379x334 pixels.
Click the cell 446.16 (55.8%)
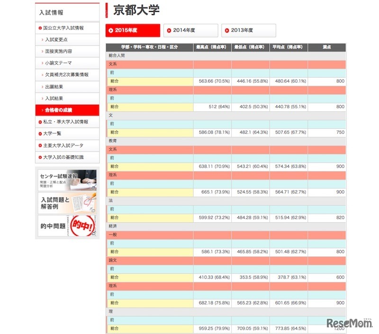251,81
